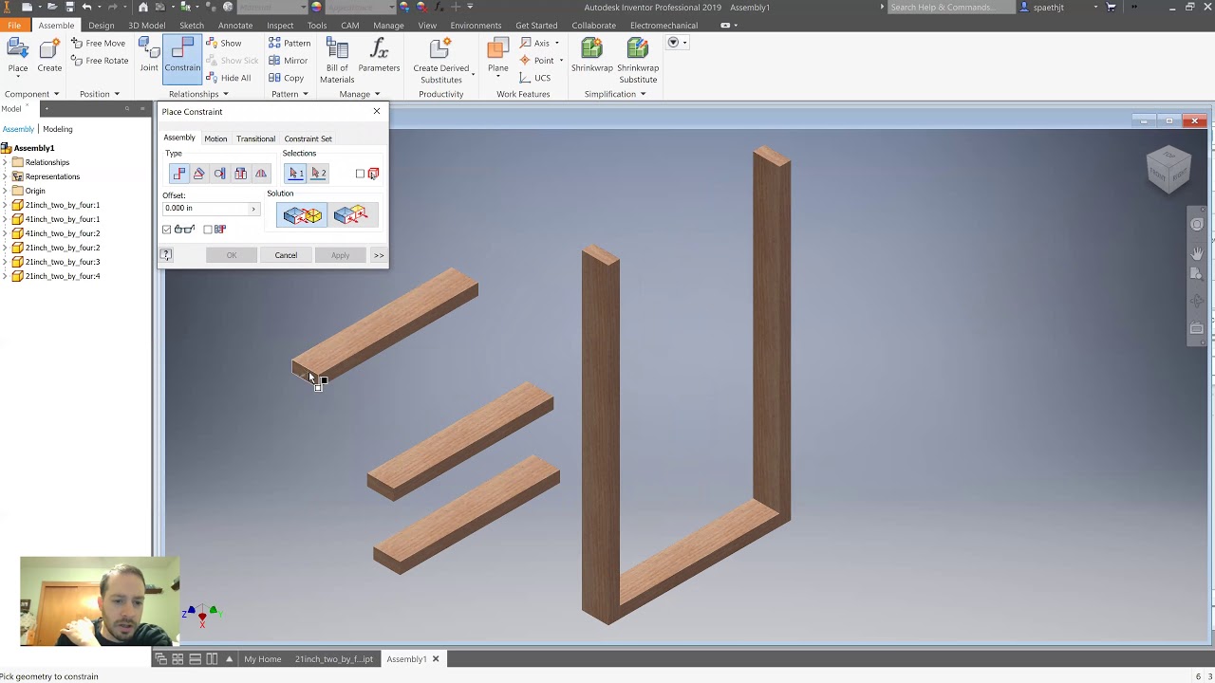Switch to the Transitional tab

[x=255, y=138]
